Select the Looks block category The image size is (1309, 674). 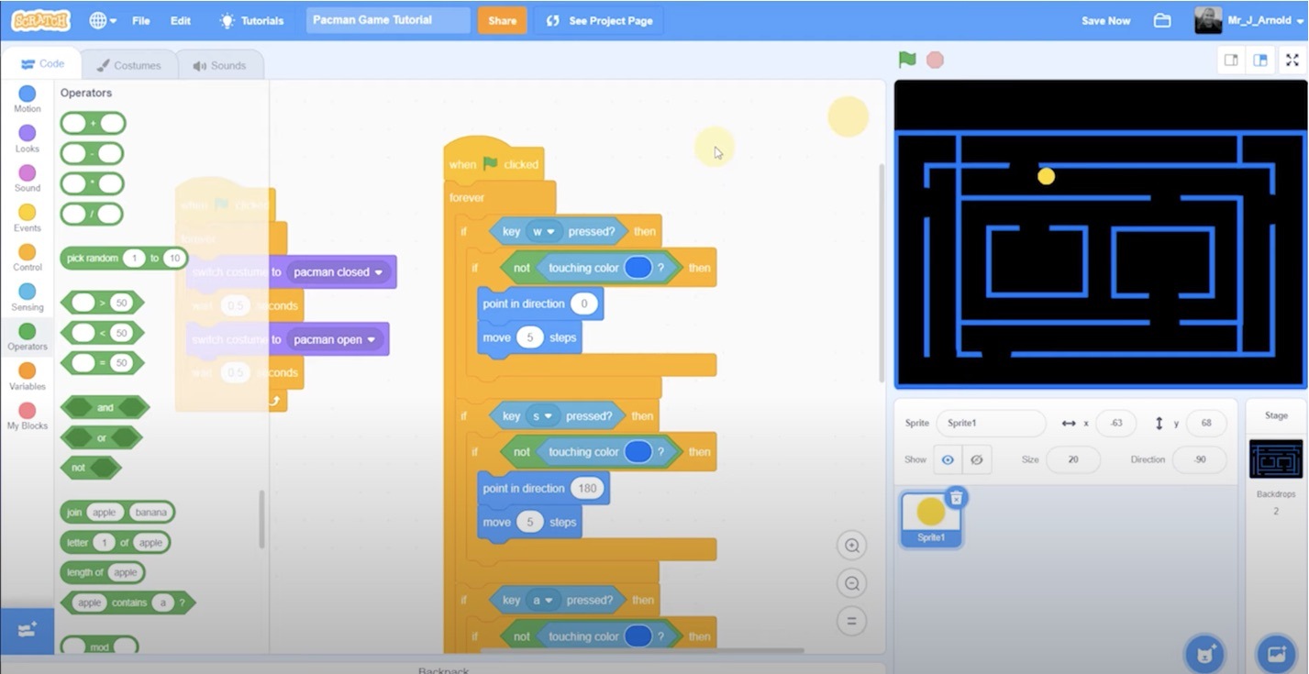[x=28, y=138]
